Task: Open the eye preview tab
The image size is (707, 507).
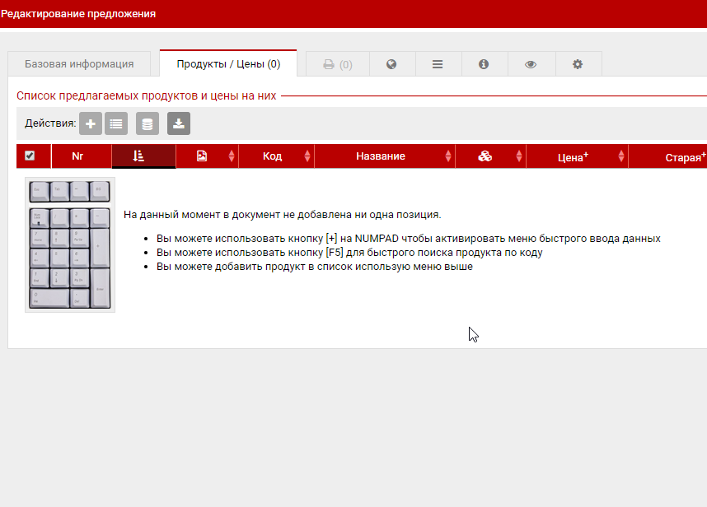Action: tap(531, 64)
